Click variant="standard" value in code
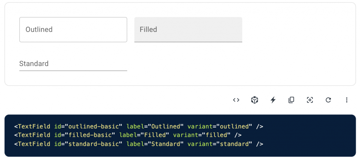Screen dimensions: 360x159 (x=234, y=144)
